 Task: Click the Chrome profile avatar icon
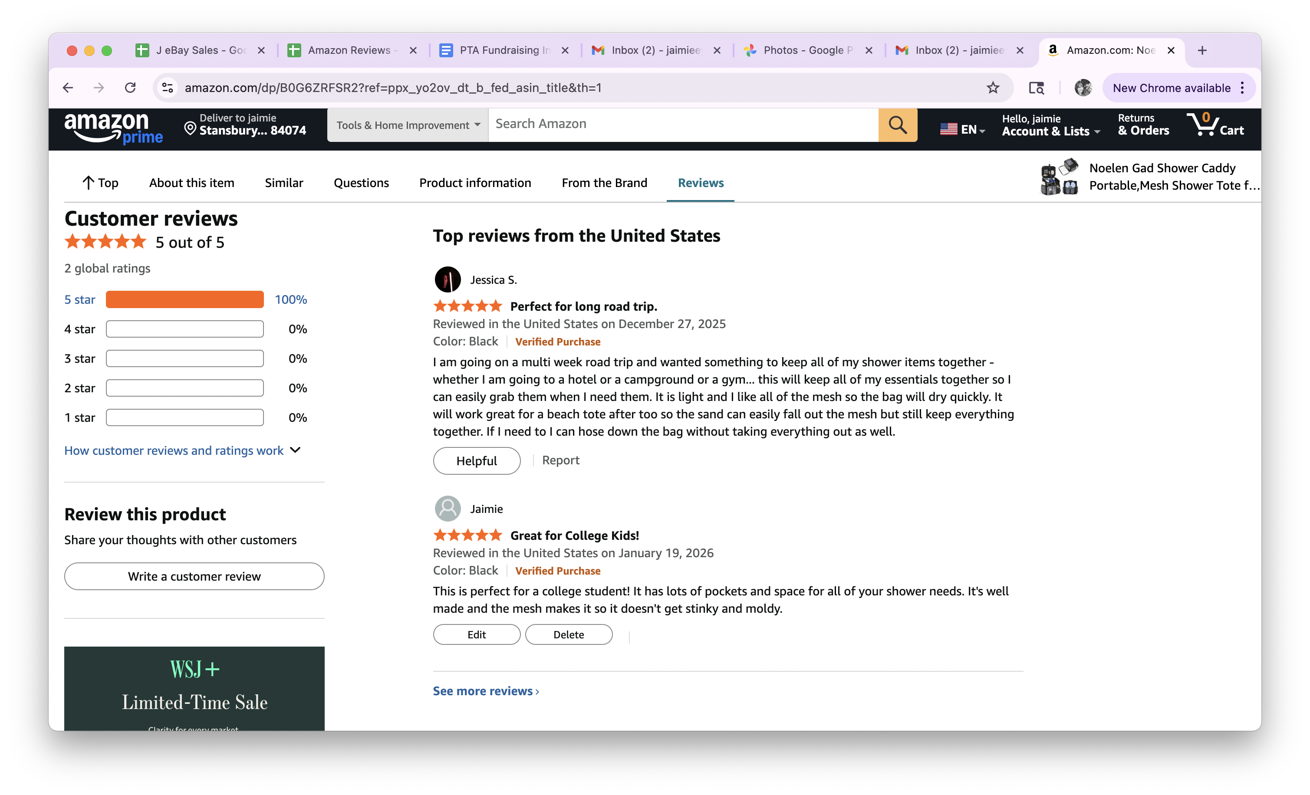1083,88
